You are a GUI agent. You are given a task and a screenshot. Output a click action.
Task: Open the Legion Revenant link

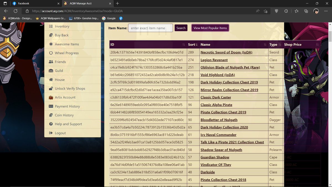coord(214,60)
